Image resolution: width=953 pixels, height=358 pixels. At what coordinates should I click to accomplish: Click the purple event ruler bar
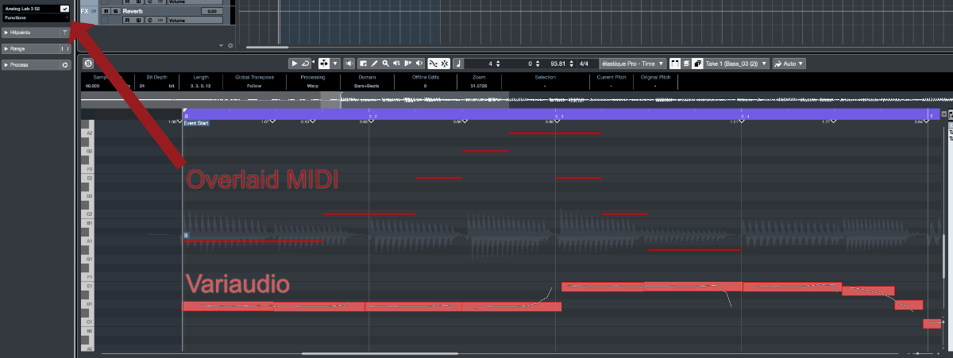(x=560, y=114)
